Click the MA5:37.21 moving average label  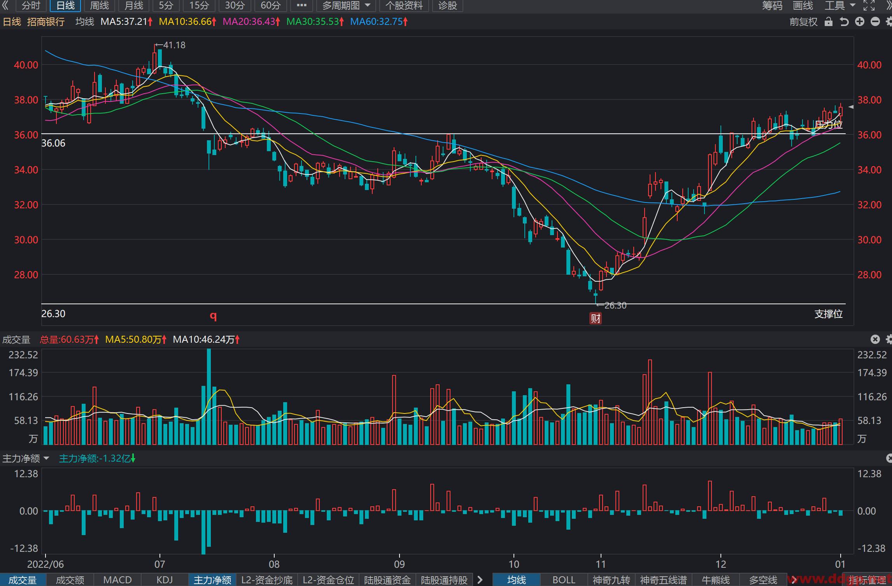tap(126, 22)
